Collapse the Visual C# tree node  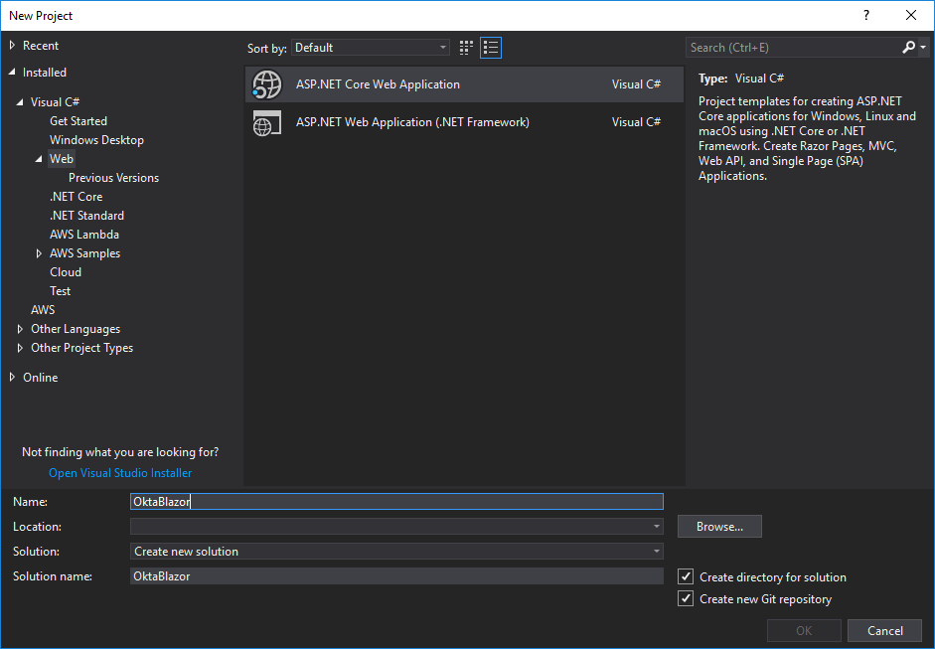coord(21,102)
